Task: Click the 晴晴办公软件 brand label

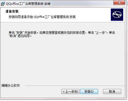Action: point(11,85)
